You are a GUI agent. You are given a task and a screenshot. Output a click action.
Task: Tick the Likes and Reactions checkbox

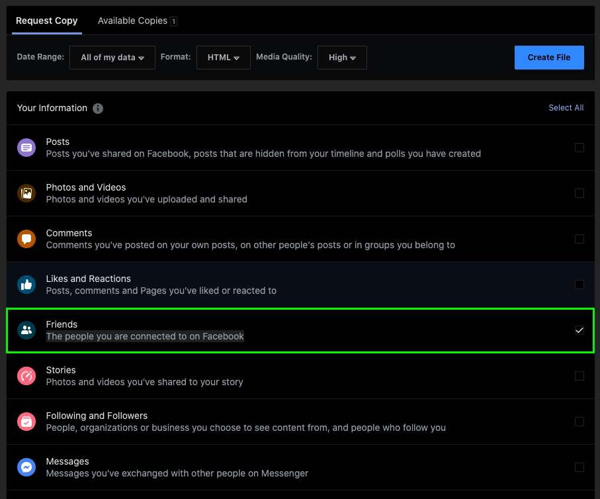(x=579, y=285)
